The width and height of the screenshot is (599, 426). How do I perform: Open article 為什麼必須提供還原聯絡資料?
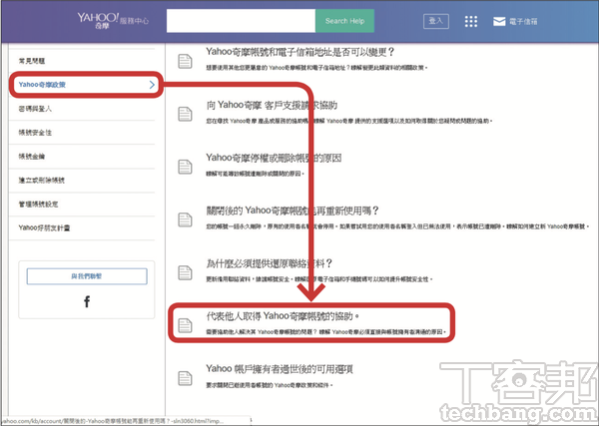click(x=269, y=263)
